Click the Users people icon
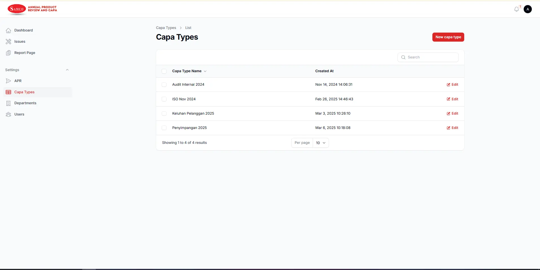The height and width of the screenshot is (270, 540). pyautogui.click(x=8, y=114)
